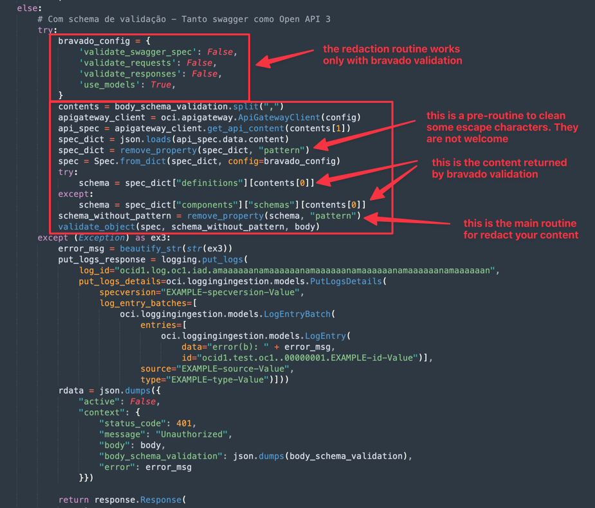Click the Portuguese comment about schema de validação
Screen dimensions: 595x508
[x=188, y=19]
